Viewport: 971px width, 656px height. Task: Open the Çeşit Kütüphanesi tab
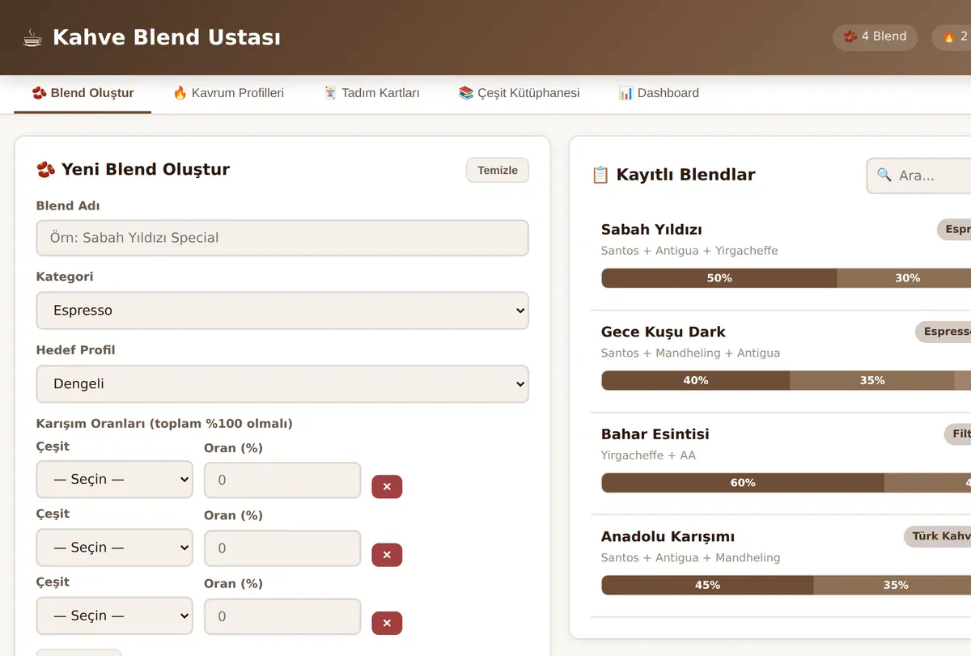coord(519,93)
